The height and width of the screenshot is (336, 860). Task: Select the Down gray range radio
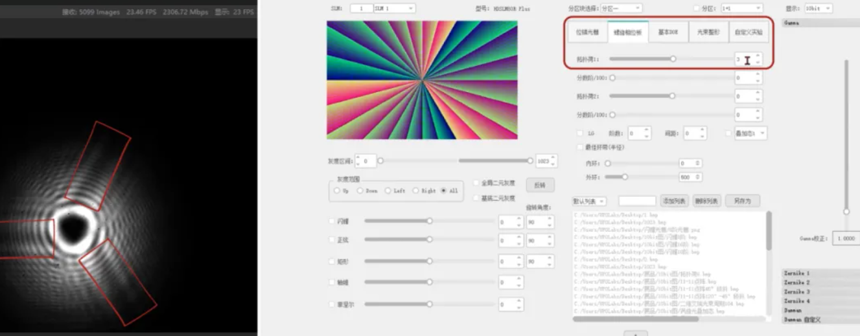click(x=360, y=191)
